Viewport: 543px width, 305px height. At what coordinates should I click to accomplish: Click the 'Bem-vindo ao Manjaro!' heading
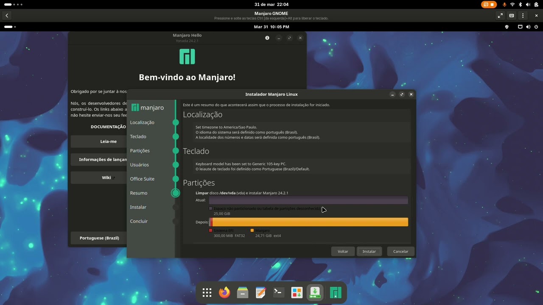click(x=187, y=78)
